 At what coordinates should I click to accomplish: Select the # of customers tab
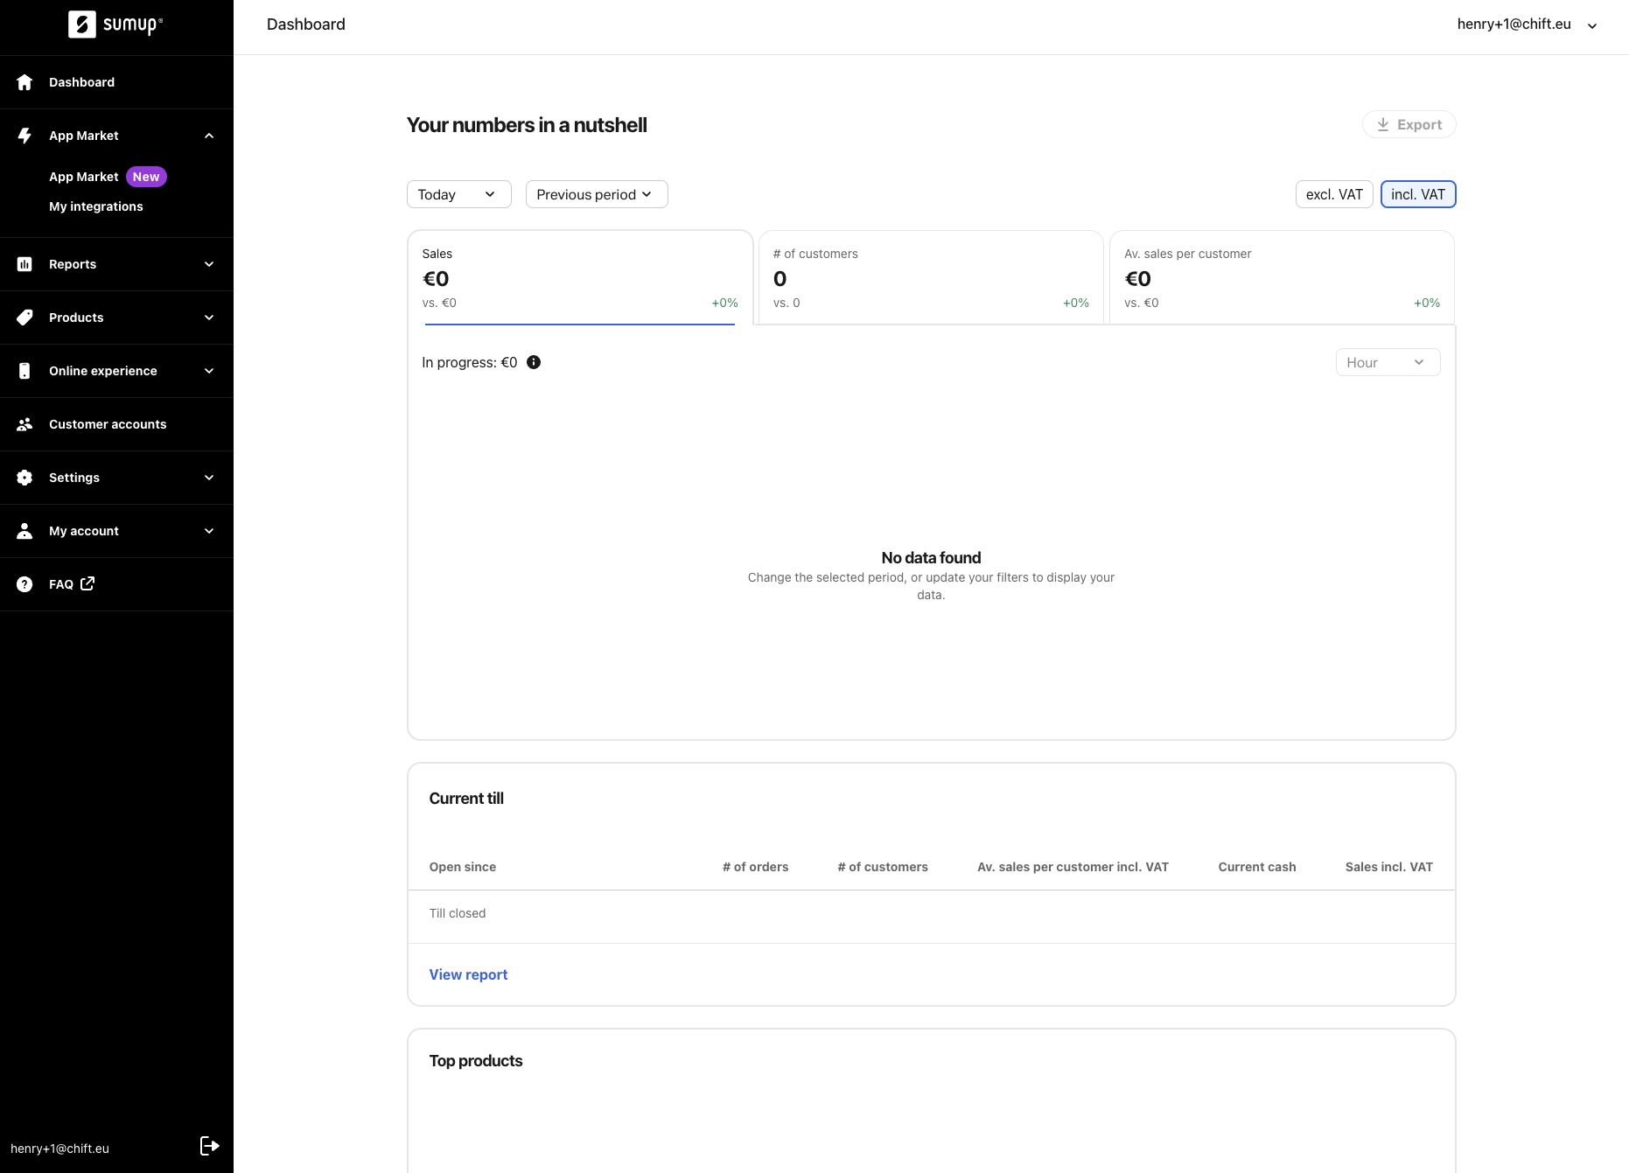(x=930, y=277)
